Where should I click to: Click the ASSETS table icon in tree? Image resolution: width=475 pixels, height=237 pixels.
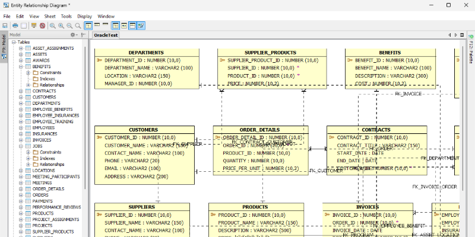pos(28,55)
